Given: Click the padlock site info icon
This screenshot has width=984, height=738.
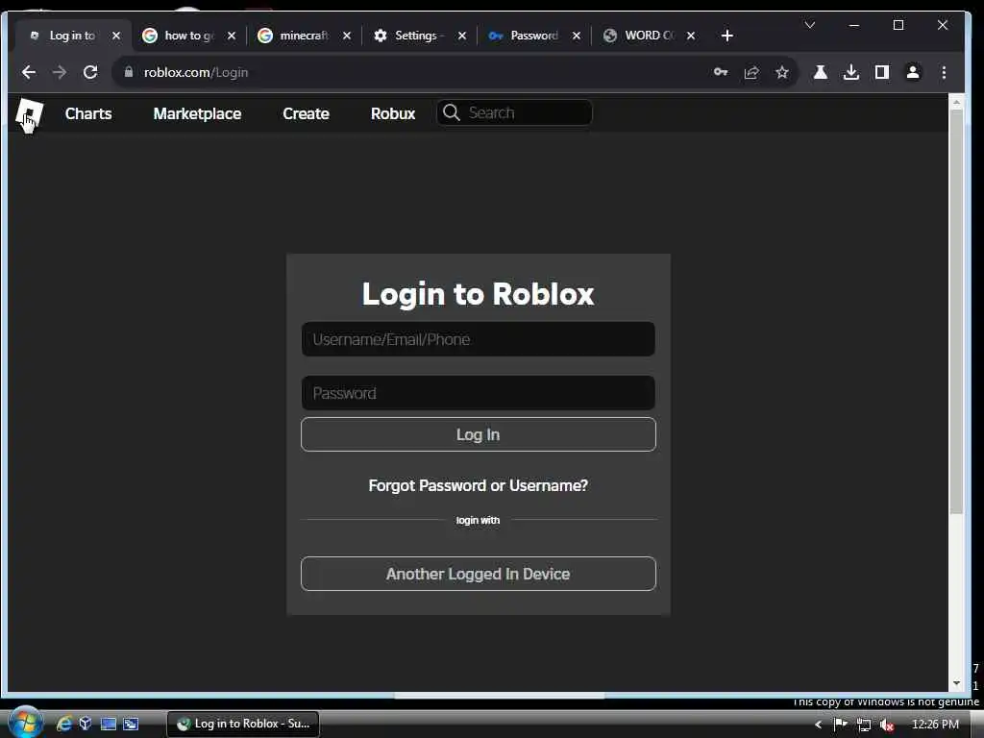Looking at the screenshot, I should tap(129, 72).
